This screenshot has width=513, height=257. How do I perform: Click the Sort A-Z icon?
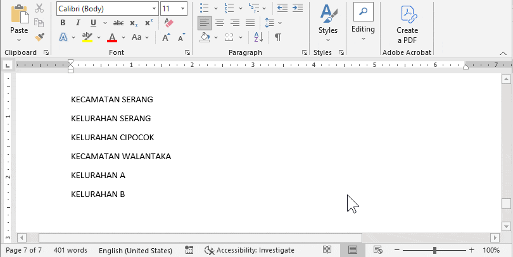[258, 37]
